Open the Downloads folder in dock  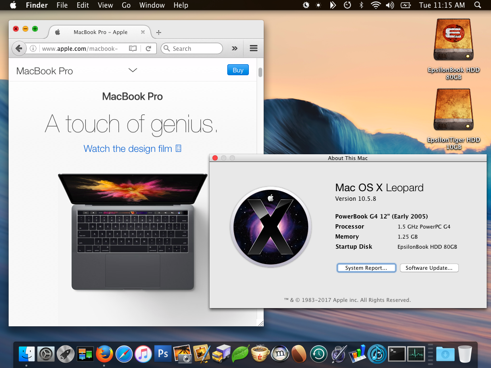[x=445, y=354]
